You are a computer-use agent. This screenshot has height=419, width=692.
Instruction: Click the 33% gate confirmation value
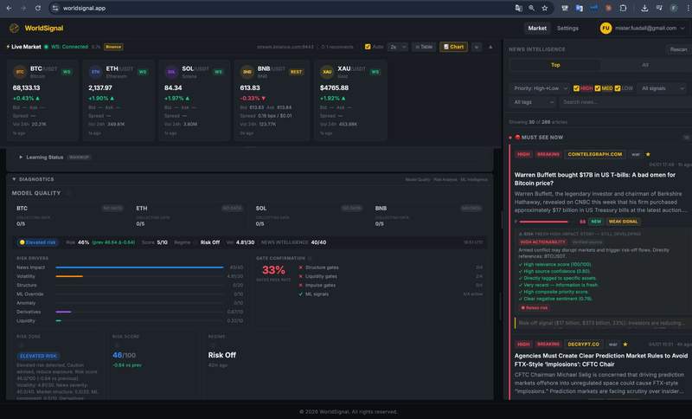pos(273,270)
